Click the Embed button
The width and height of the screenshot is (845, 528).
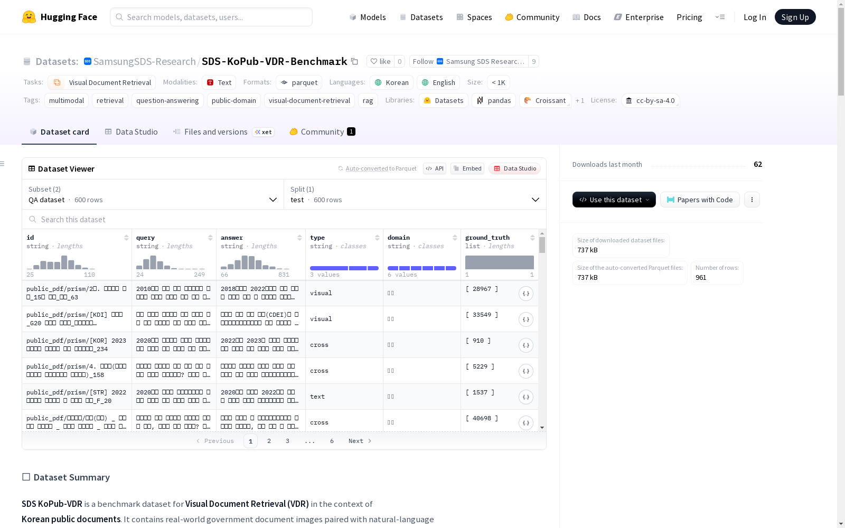pyautogui.click(x=467, y=168)
